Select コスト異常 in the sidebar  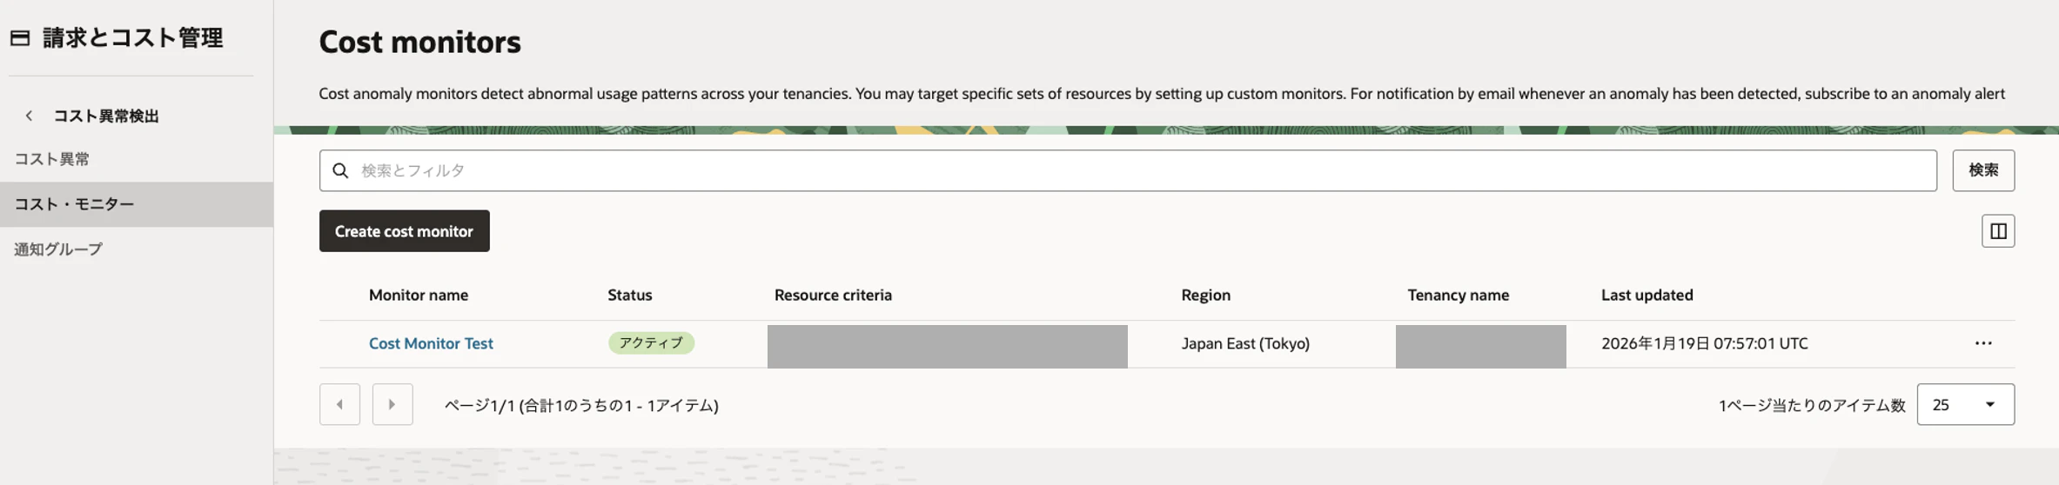pyautogui.click(x=52, y=159)
